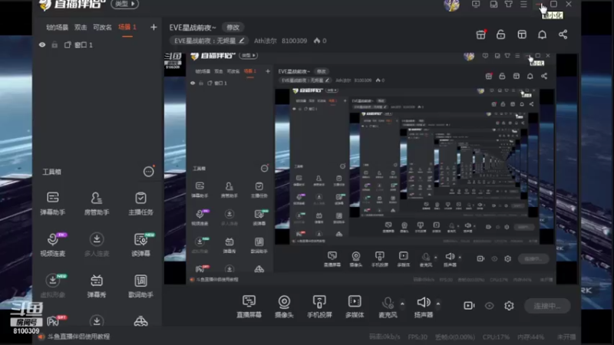This screenshot has height=345, width=614.
Task: Open the 工具箱 more-options circle button
Action: pyautogui.click(x=148, y=171)
